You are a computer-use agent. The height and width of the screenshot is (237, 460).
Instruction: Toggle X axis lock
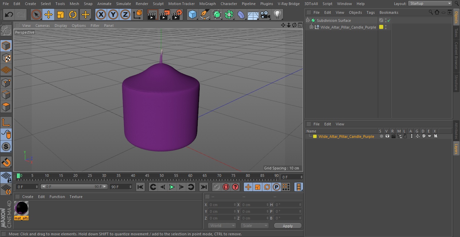click(101, 14)
